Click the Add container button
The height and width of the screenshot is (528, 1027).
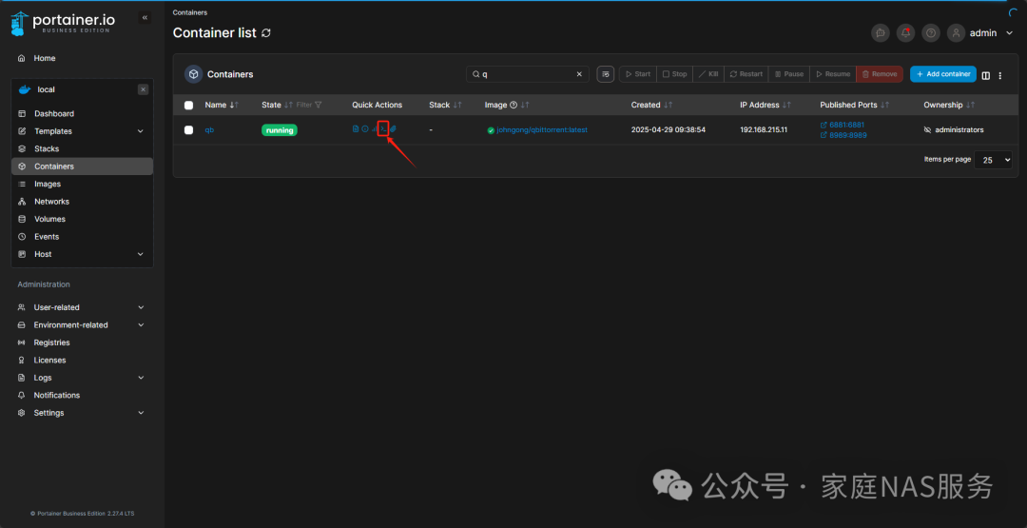pyautogui.click(x=942, y=74)
